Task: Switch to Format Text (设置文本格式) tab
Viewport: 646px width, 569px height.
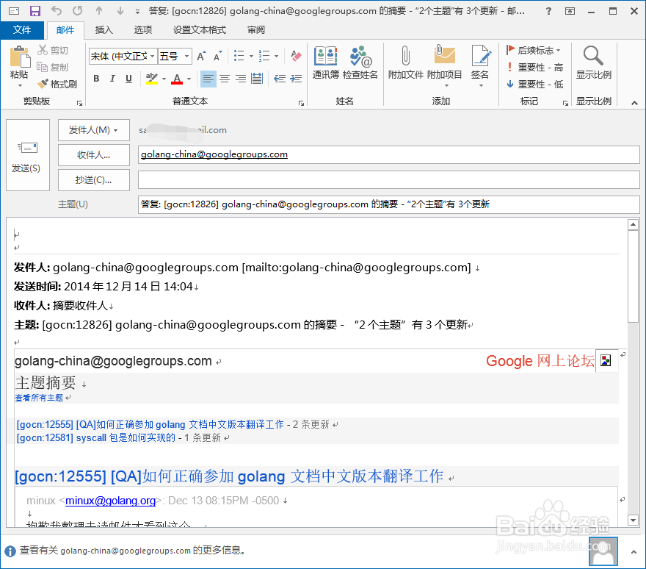Action: click(200, 29)
